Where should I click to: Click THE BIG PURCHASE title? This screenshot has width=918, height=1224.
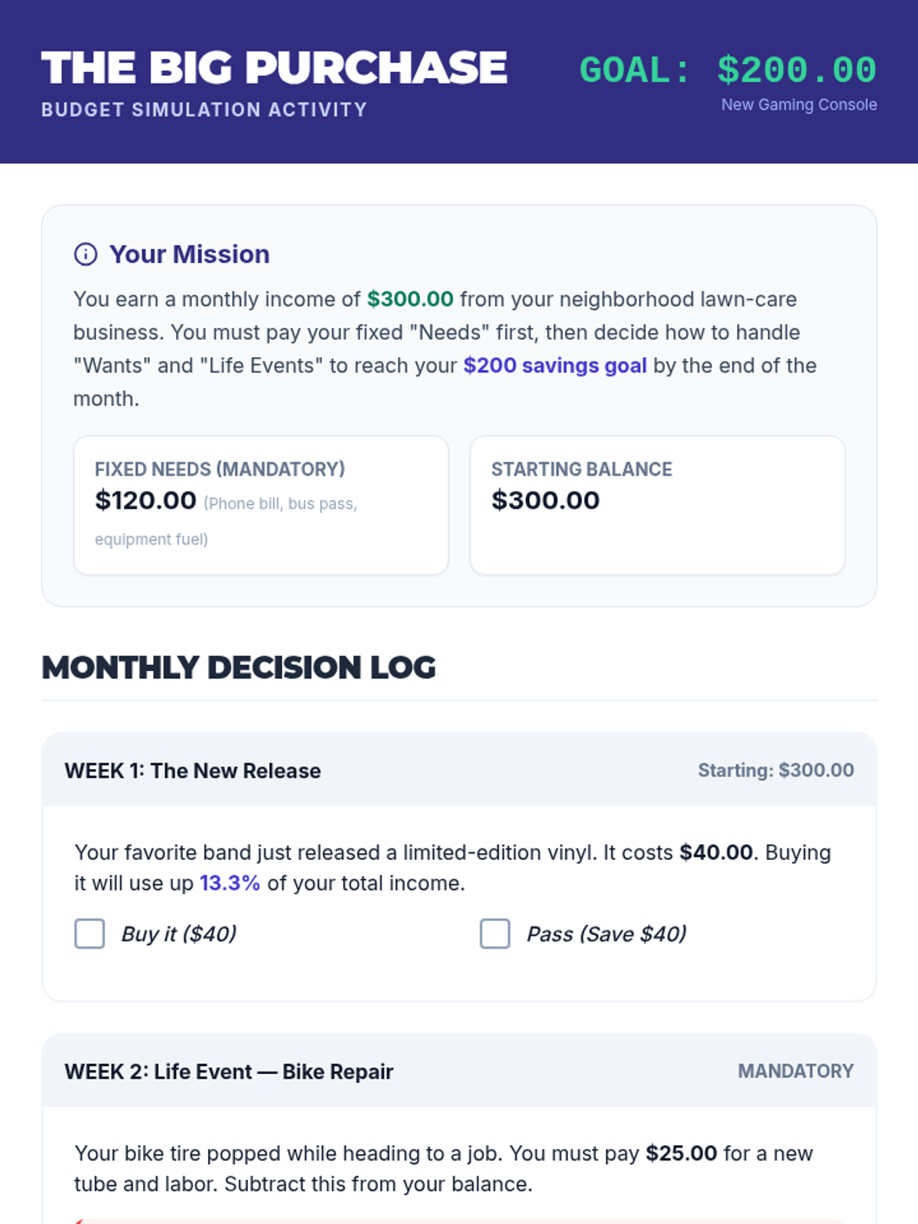click(274, 67)
